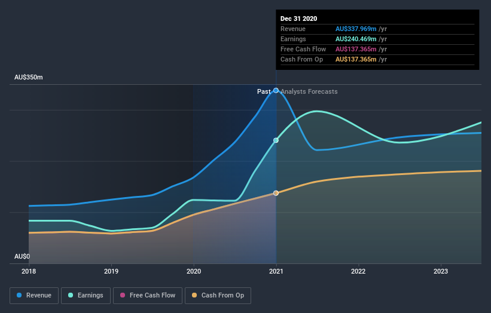
Task: Click the 2023 x-axis label
Action: (x=441, y=271)
